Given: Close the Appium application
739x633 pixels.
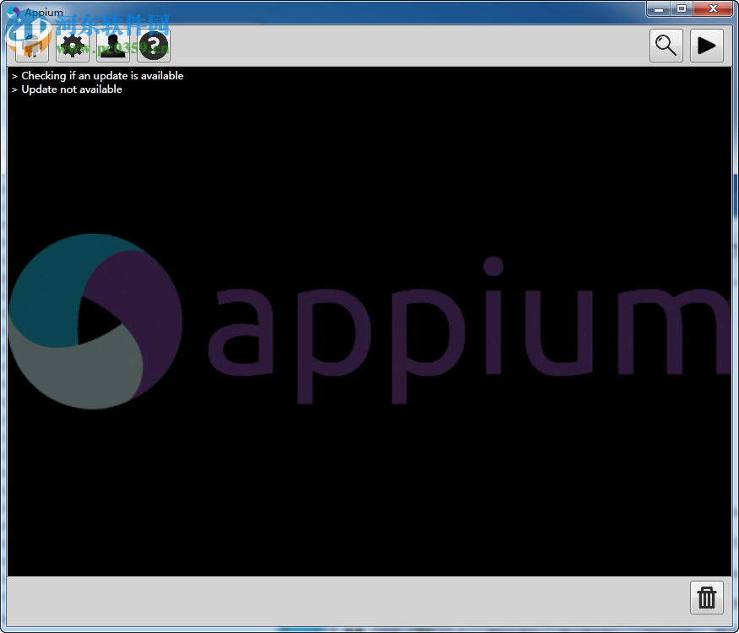Looking at the screenshot, I should (x=712, y=8).
